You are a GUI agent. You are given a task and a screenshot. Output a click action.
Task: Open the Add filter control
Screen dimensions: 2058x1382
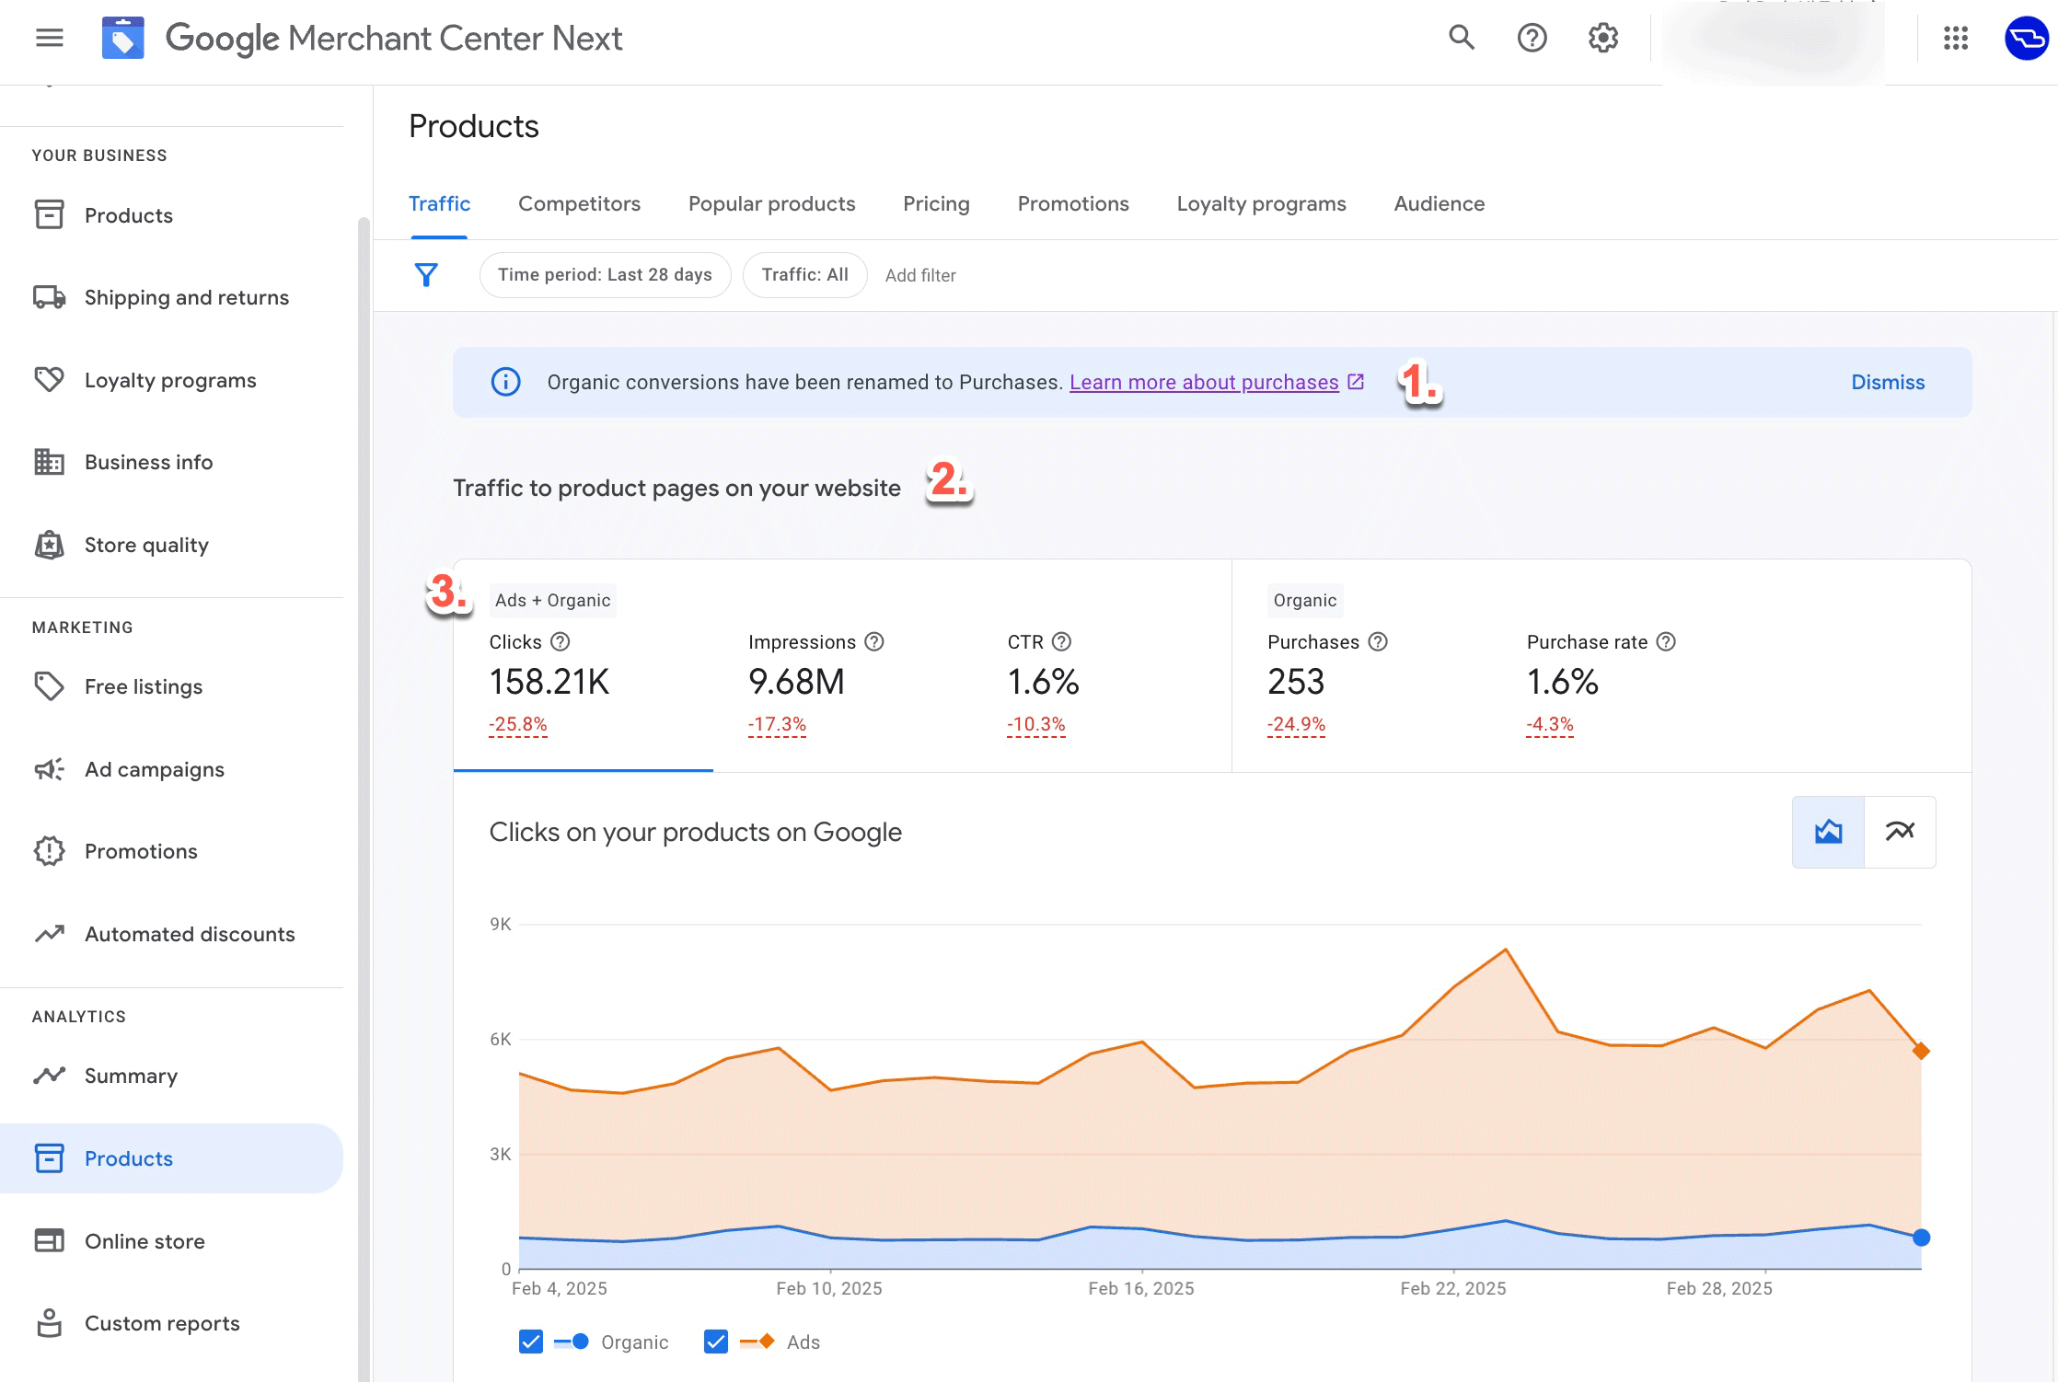pos(919,274)
